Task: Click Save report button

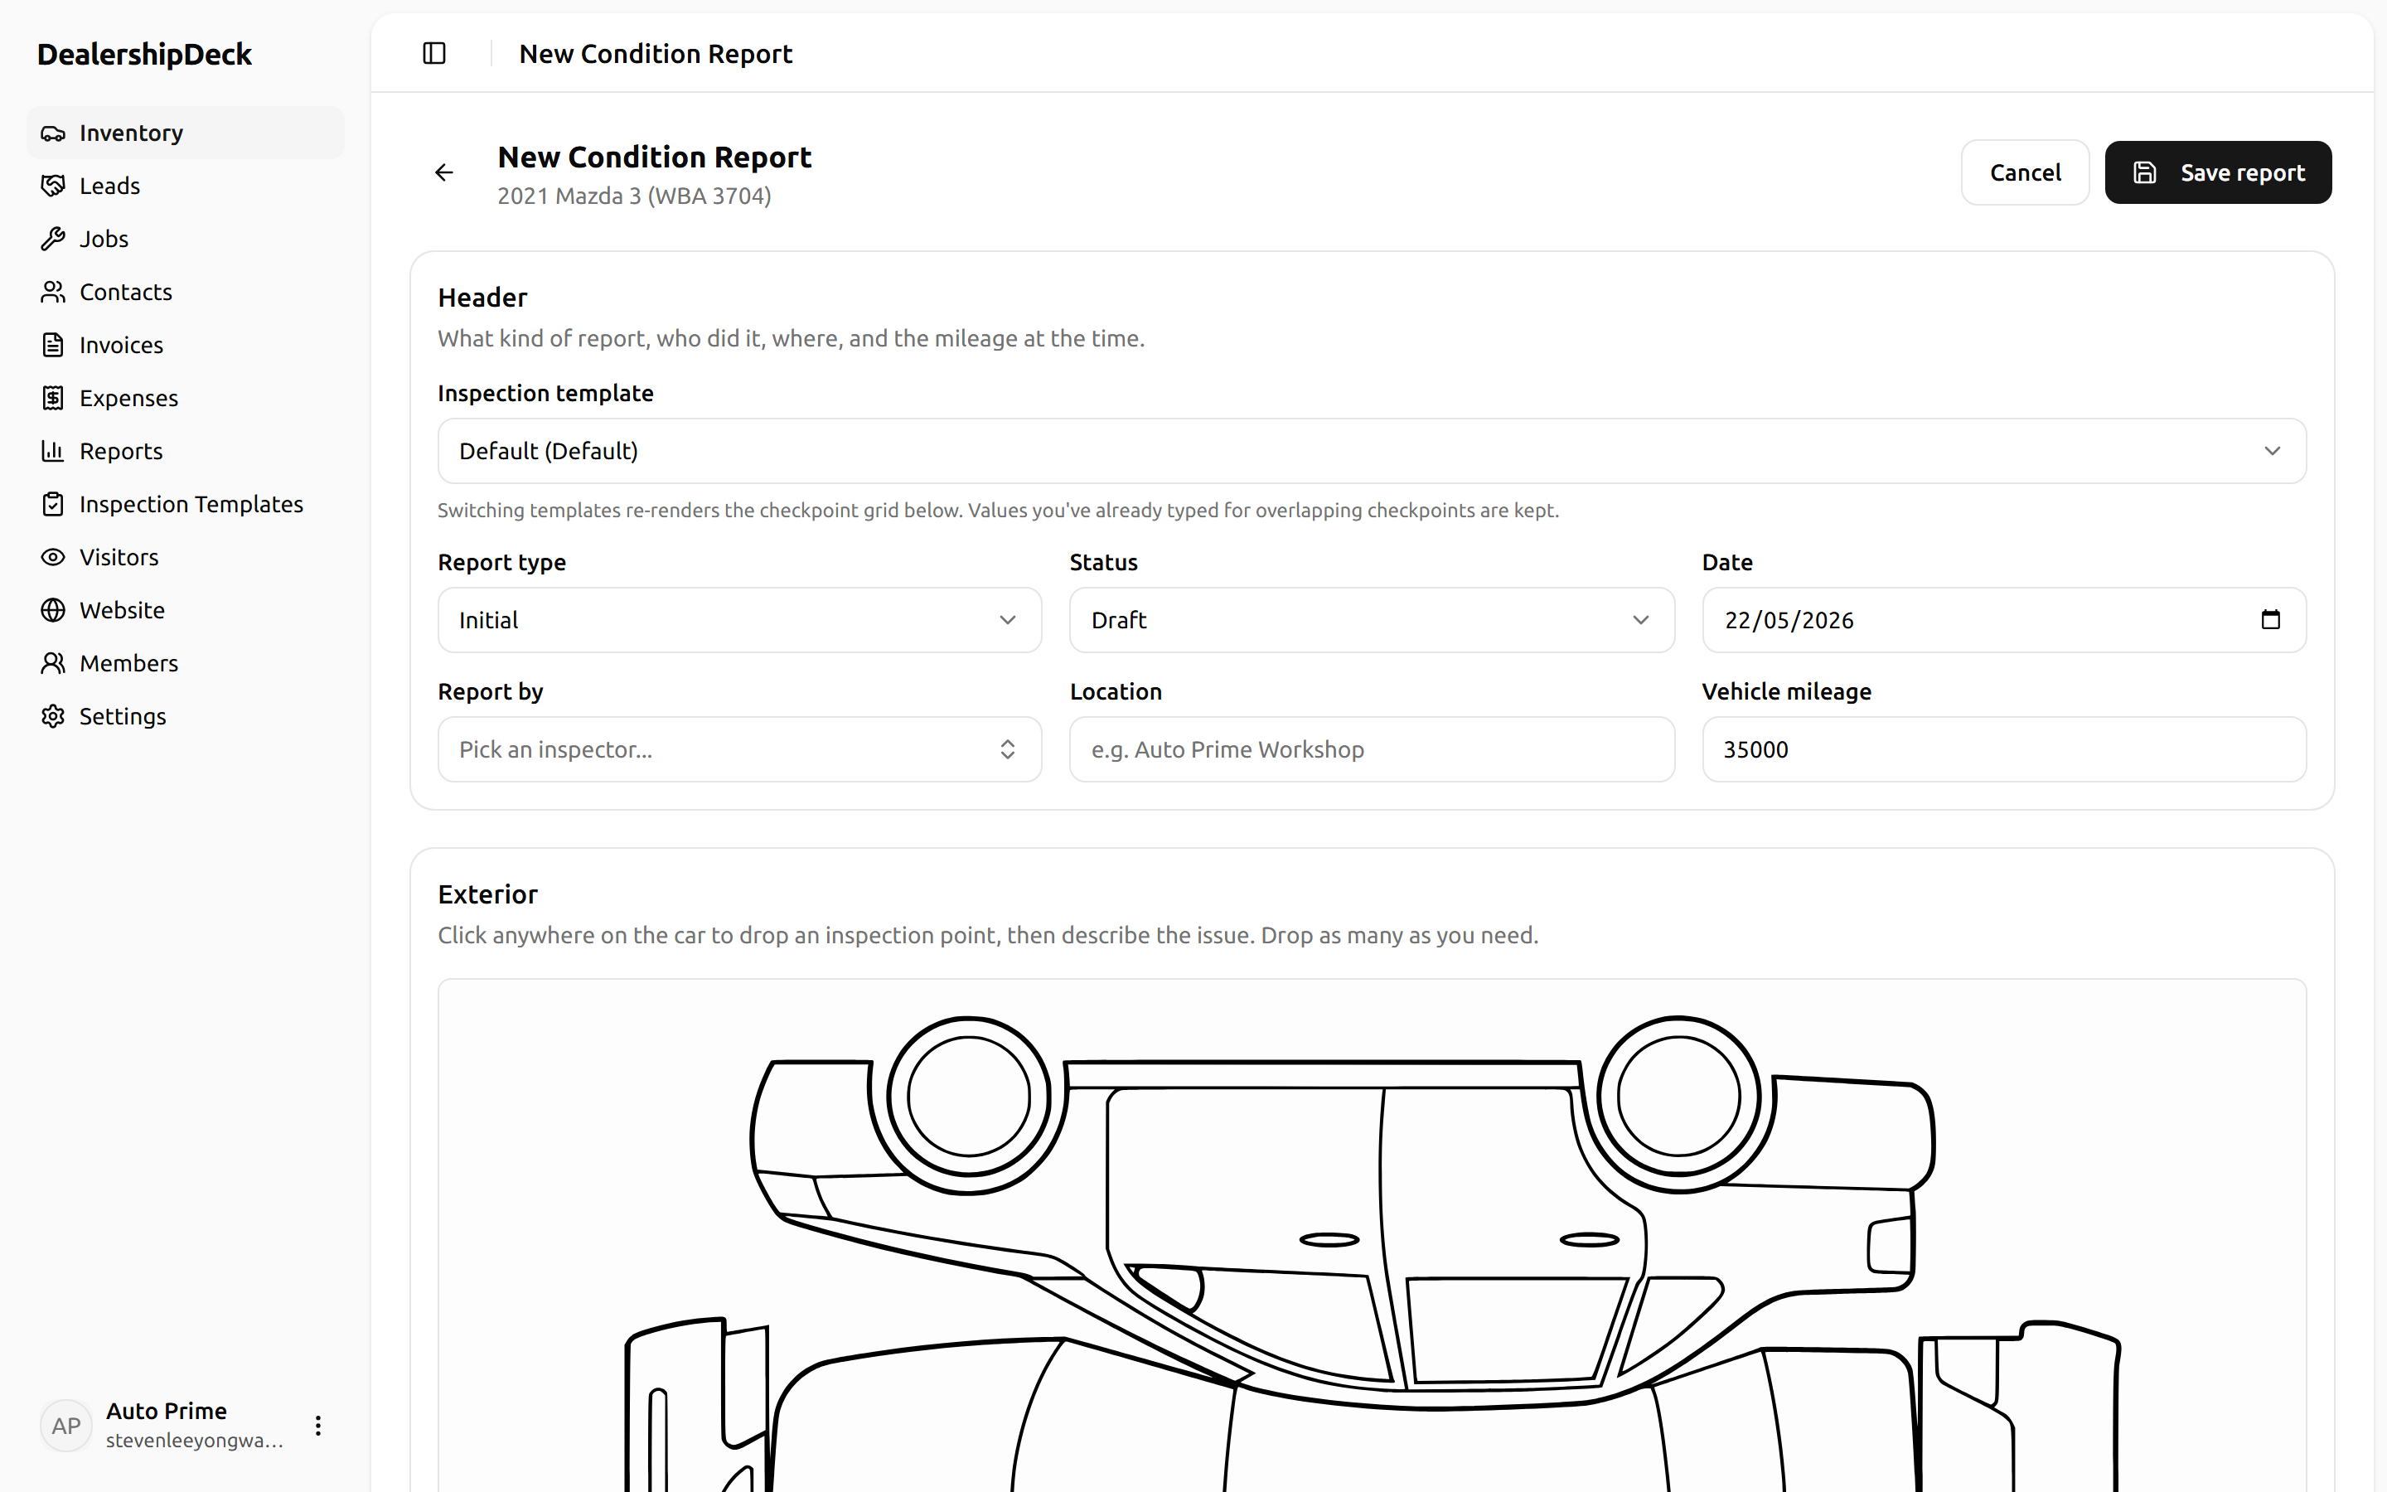Action: 2218,172
